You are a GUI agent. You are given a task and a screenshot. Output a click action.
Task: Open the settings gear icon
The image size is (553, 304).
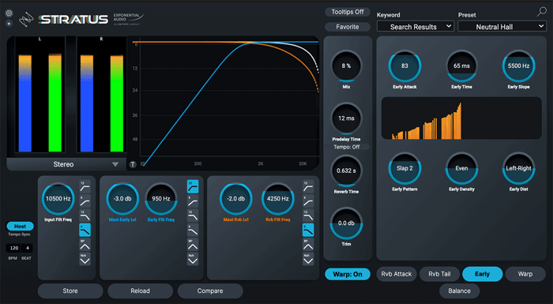click(x=9, y=13)
